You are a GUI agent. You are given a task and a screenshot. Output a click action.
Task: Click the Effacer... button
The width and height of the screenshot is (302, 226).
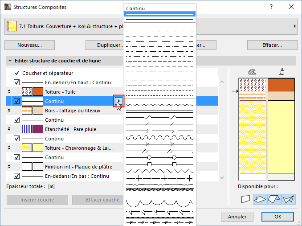point(272,45)
